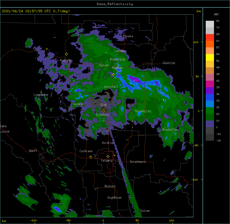
Task: Click the Strathmore city label
Action: pos(138,162)
